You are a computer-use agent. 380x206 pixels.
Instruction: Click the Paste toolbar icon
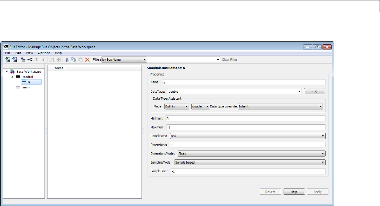pyautogui.click(x=80, y=60)
